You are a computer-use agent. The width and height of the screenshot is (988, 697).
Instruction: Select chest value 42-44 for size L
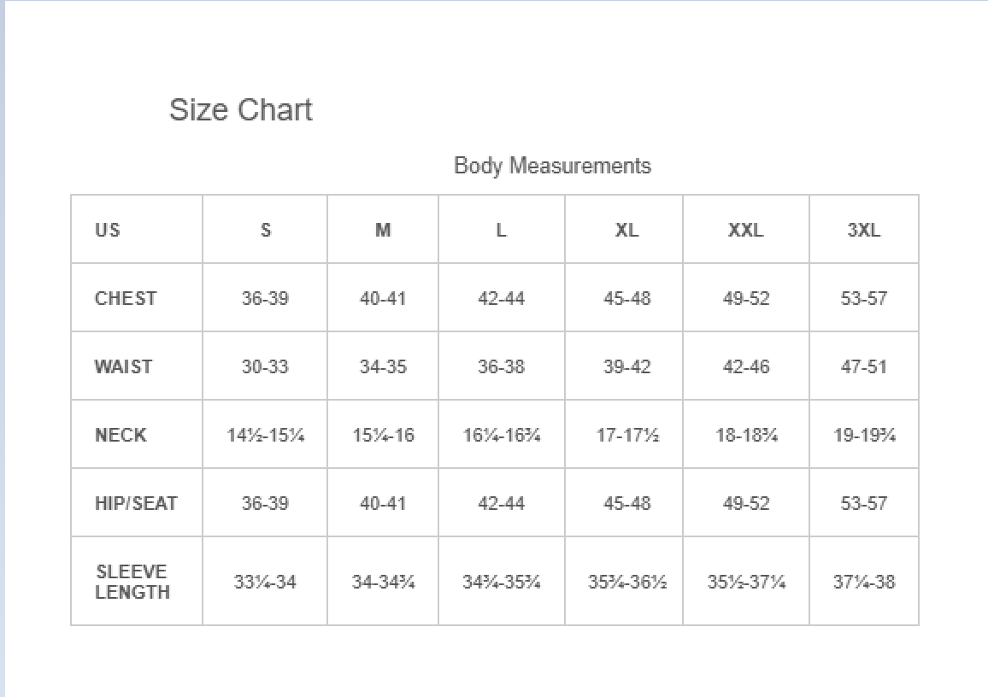click(501, 298)
